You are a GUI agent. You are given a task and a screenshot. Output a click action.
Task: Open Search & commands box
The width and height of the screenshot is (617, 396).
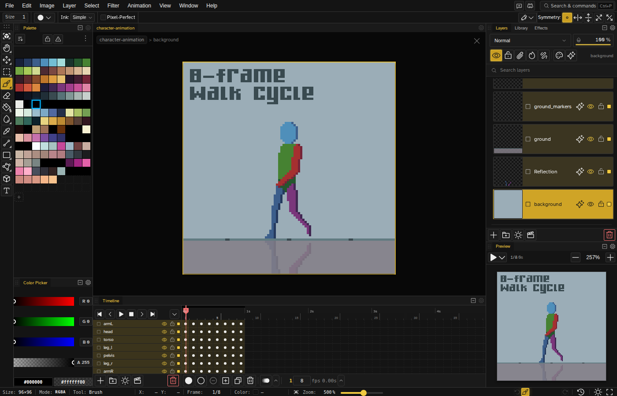[577, 6]
